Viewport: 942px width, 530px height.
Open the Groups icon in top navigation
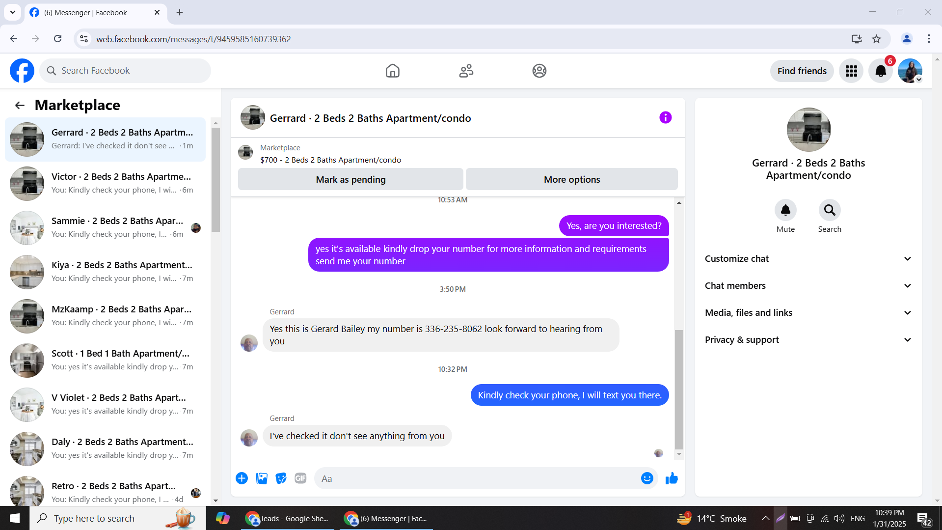pos(539,71)
